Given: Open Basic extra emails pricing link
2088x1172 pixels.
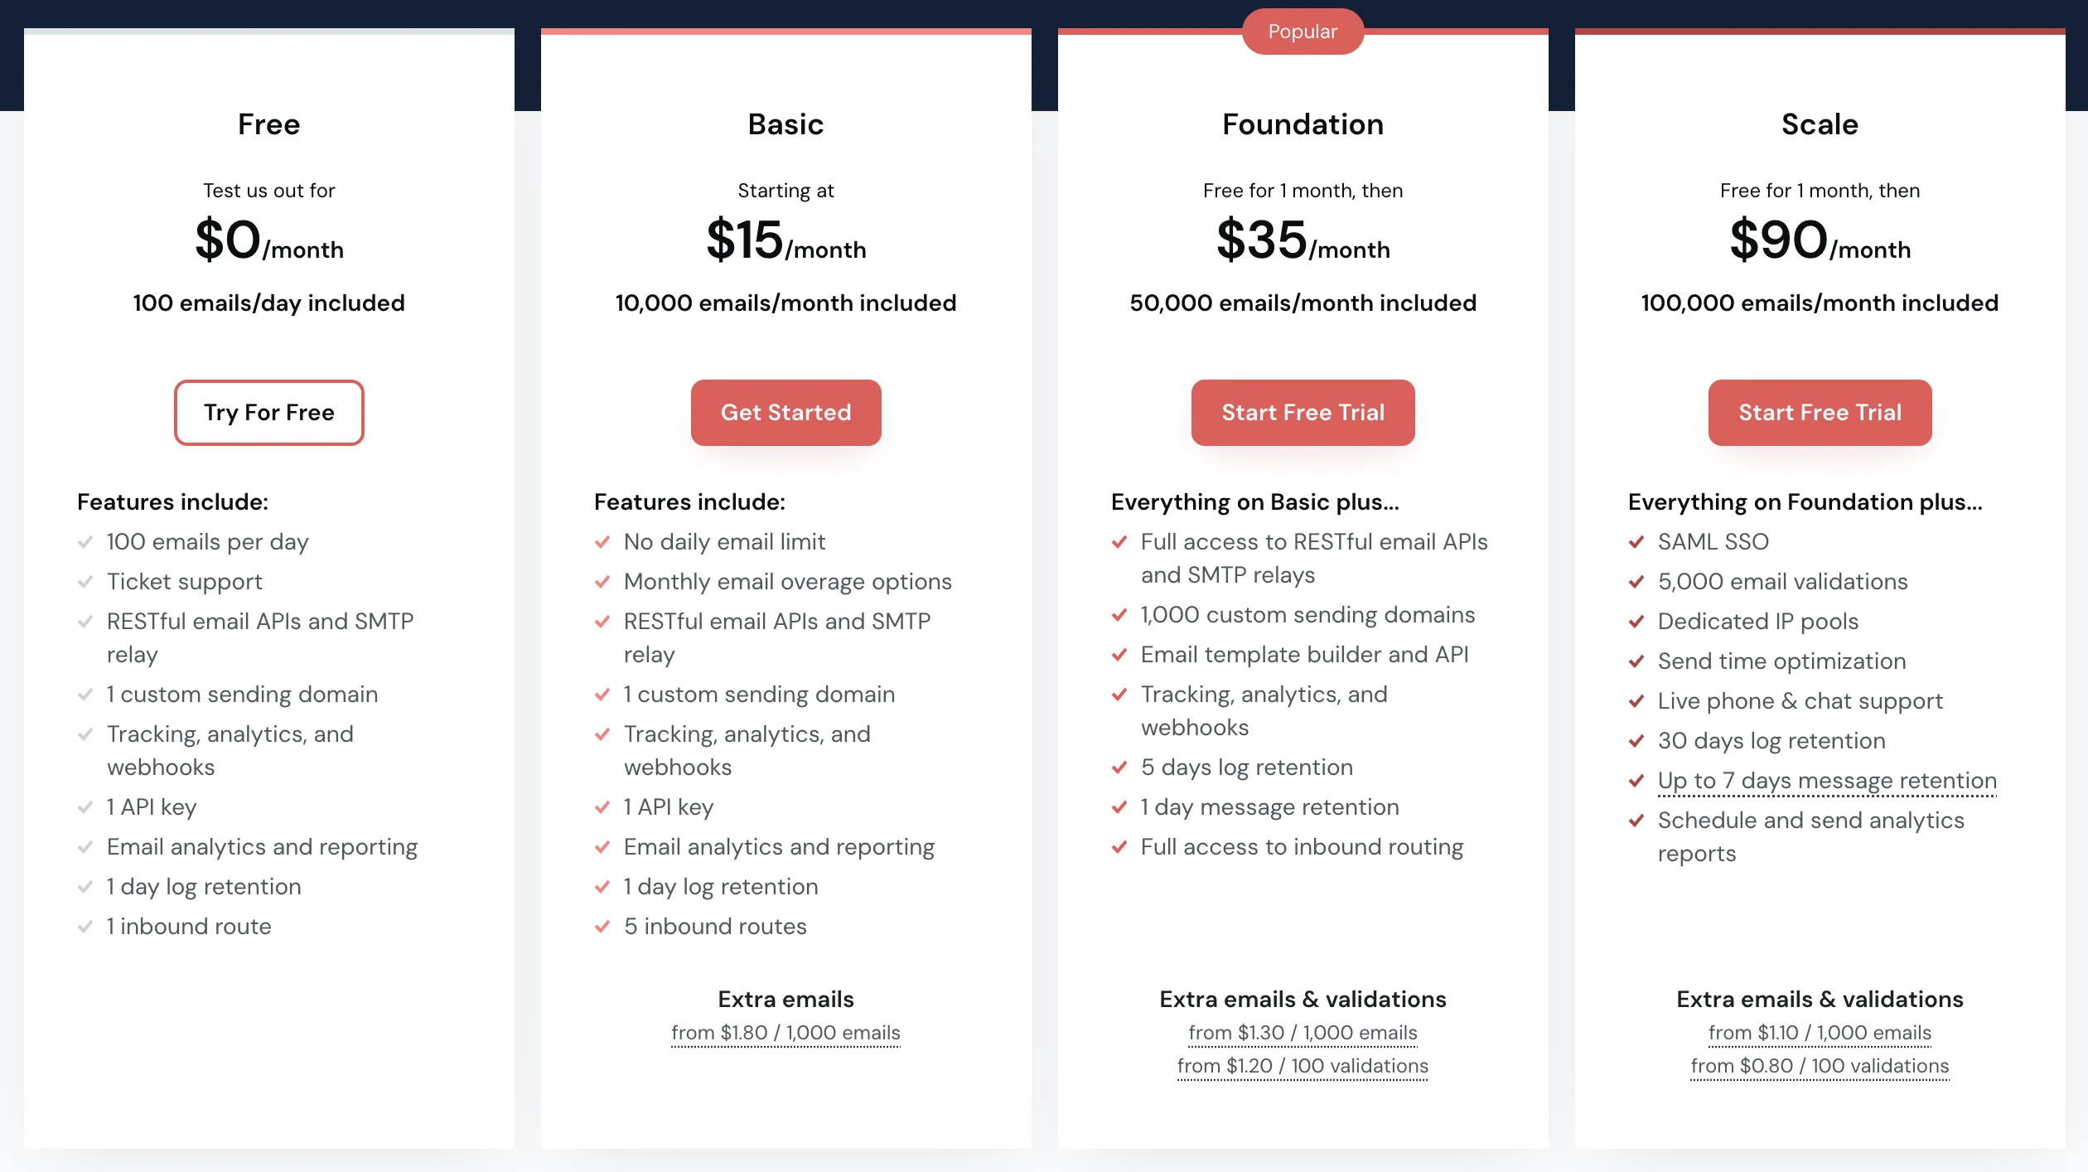Looking at the screenshot, I should (785, 1033).
